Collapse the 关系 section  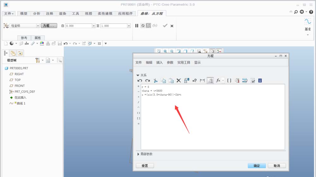pyautogui.click(x=138, y=75)
